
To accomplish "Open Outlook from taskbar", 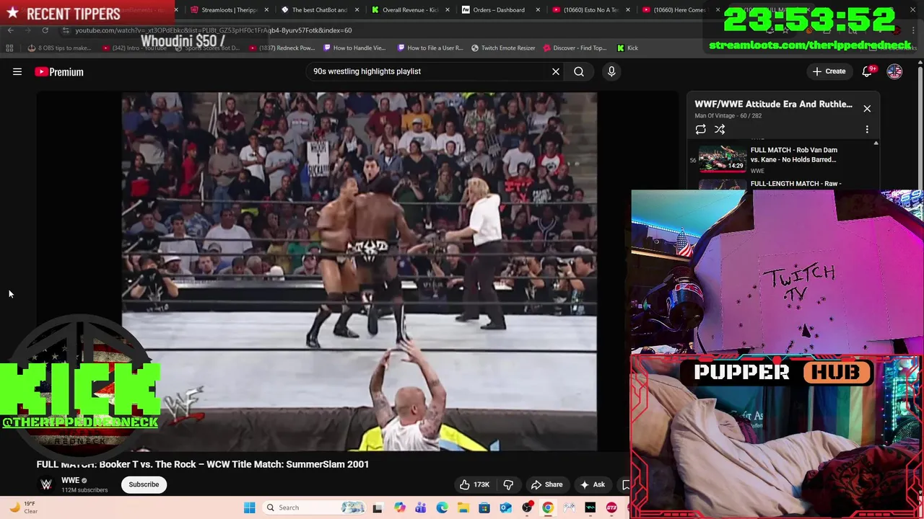I will point(505,507).
